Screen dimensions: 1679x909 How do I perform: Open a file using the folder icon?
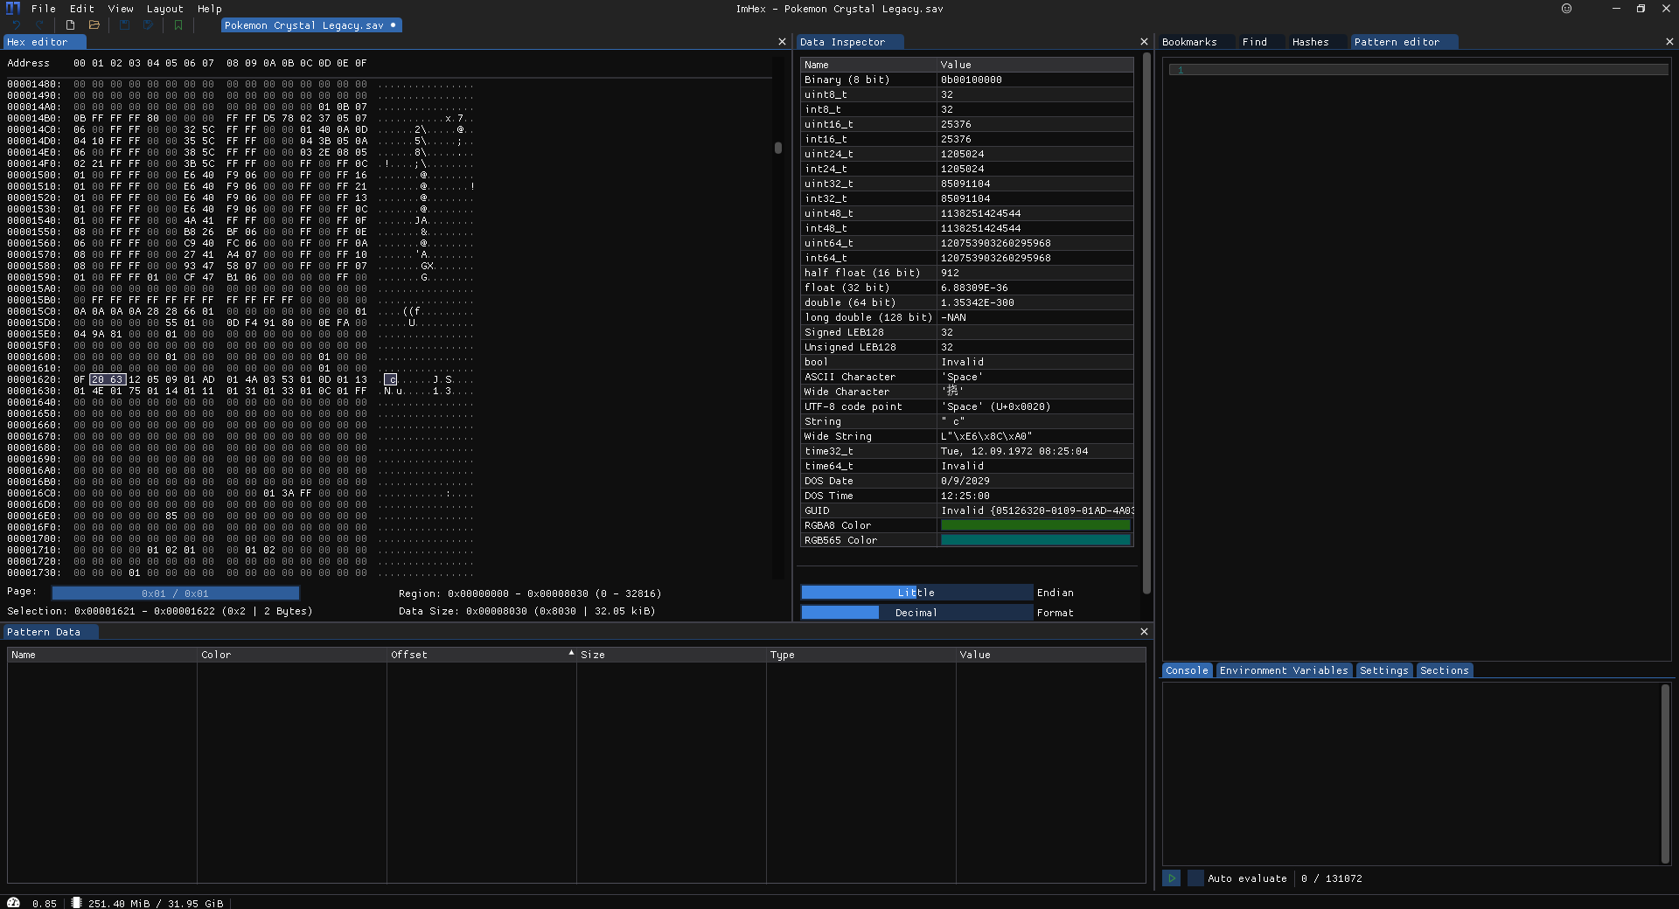click(x=94, y=25)
